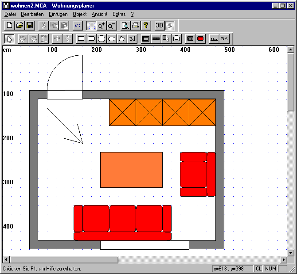
Task: Click the vertical scrollbar down arrow
Action: point(291,252)
